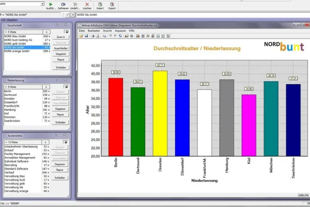Image resolution: width=310 pixels, height=207 pixels.
Task: Cancel the formula edit with the X button
Action: [73, 15]
